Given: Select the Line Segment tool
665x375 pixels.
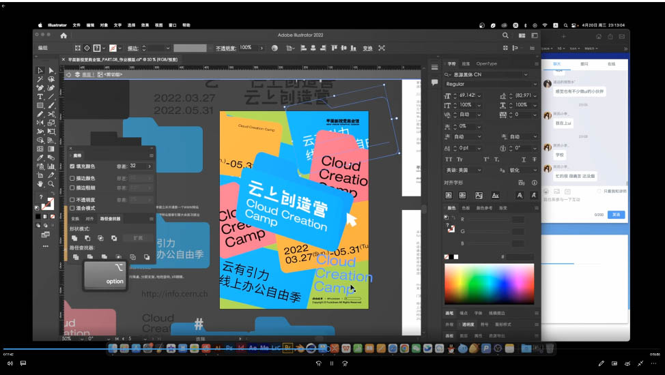Looking at the screenshot, I should [x=51, y=97].
